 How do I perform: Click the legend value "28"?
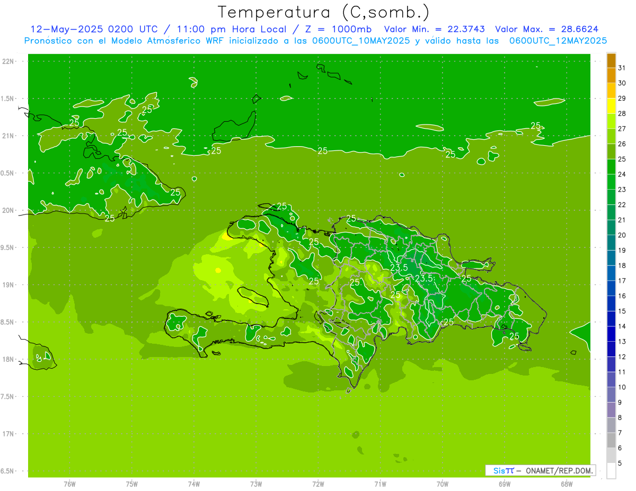click(x=622, y=113)
